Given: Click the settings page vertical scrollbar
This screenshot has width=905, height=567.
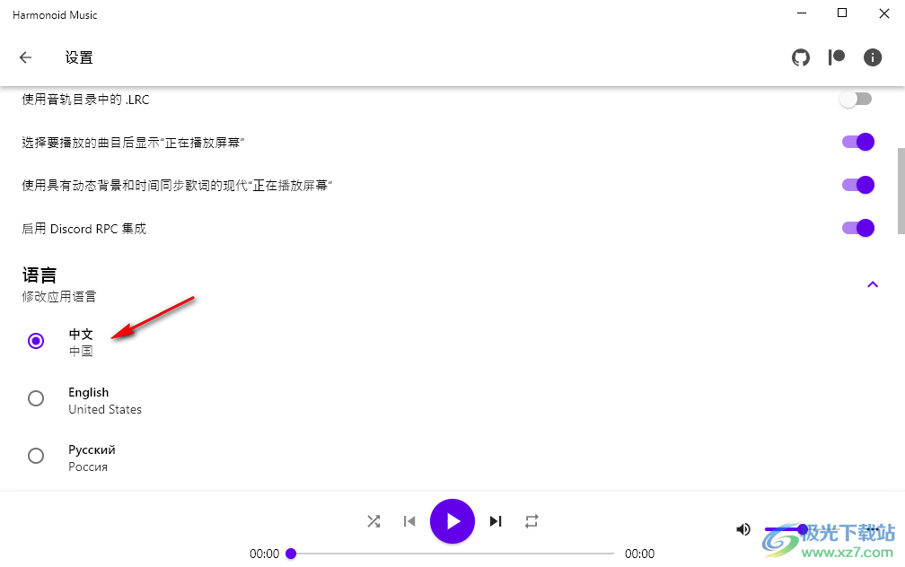Looking at the screenshot, I should click(x=901, y=190).
